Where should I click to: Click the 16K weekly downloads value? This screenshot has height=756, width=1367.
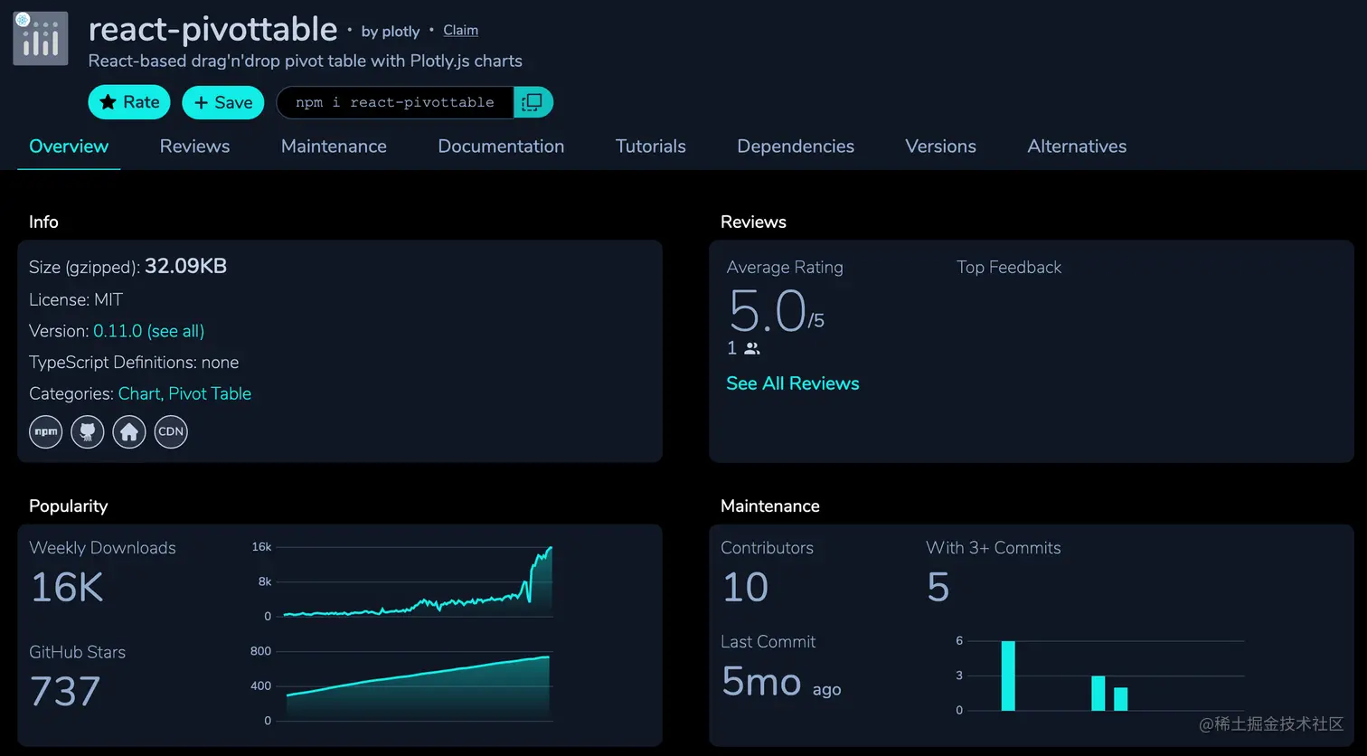coord(67,588)
